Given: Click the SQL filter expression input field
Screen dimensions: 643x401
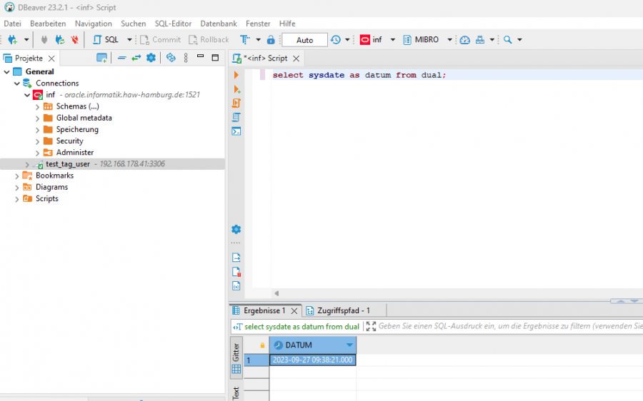Looking at the screenshot, I should (x=500, y=327).
